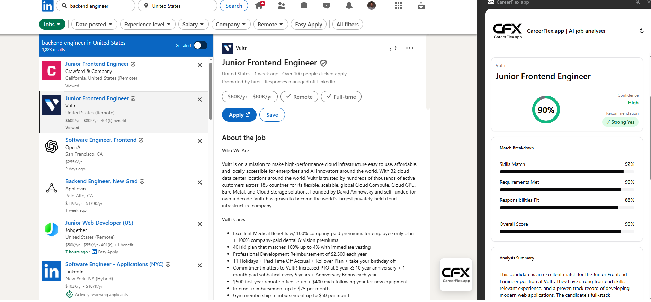The image size is (651, 302).
Task: Open Jobs briefcase icon in navbar
Action: click(304, 6)
